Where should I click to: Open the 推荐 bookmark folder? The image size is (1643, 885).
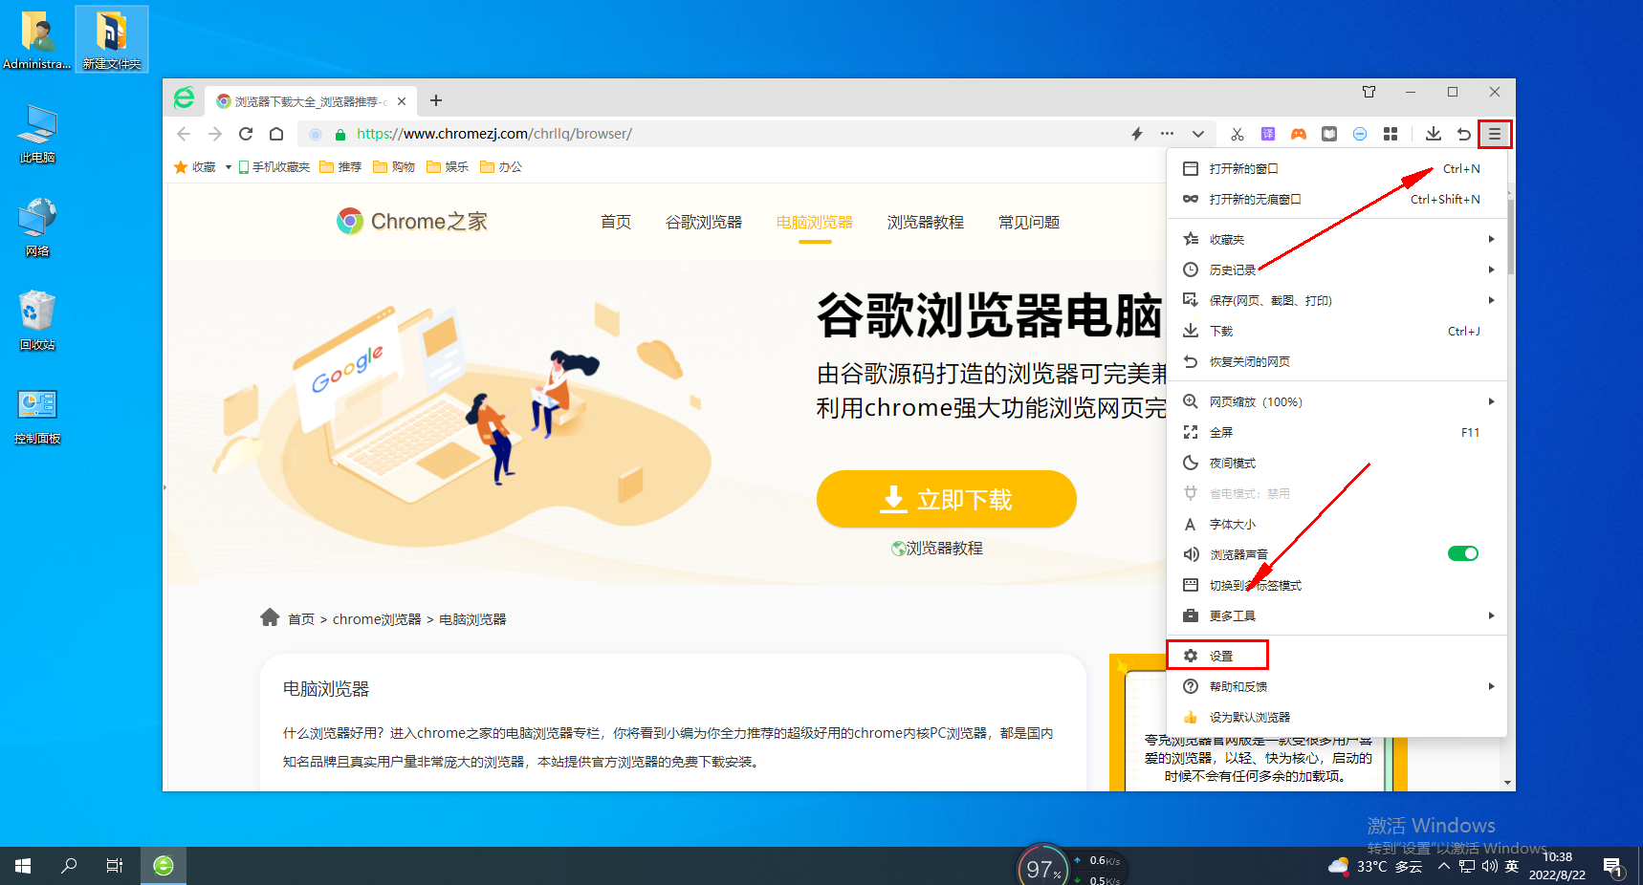(x=340, y=166)
